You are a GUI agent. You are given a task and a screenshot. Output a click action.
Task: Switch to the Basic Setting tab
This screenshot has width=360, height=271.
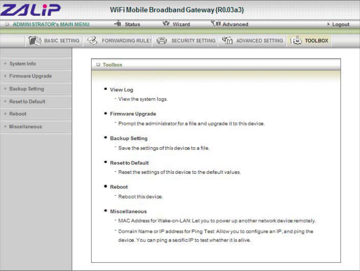coord(54,41)
